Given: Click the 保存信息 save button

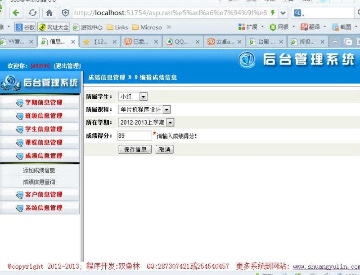Looking at the screenshot, I should (135, 149).
